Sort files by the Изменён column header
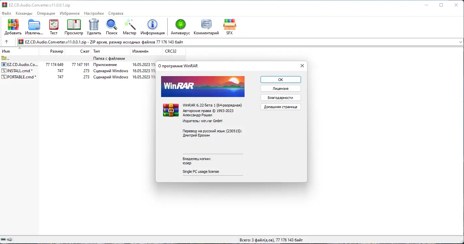The width and height of the screenshot is (464, 244). pyautogui.click(x=147, y=51)
